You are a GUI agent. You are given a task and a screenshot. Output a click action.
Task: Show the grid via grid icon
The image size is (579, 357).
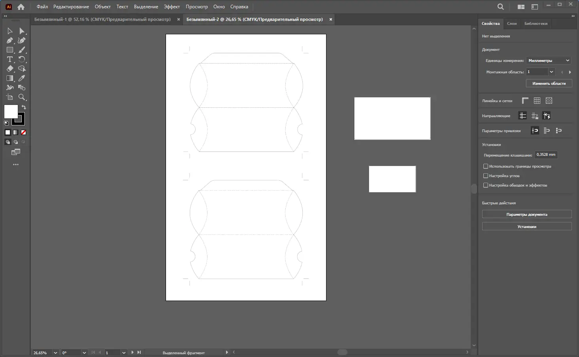click(537, 101)
